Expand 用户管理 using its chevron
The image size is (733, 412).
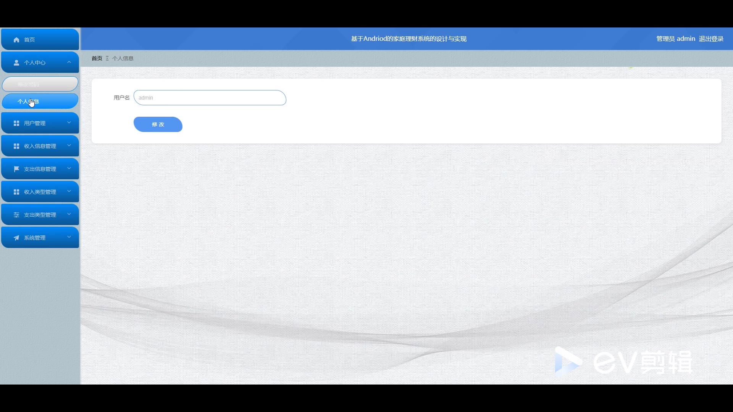click(x=69, y=122)
